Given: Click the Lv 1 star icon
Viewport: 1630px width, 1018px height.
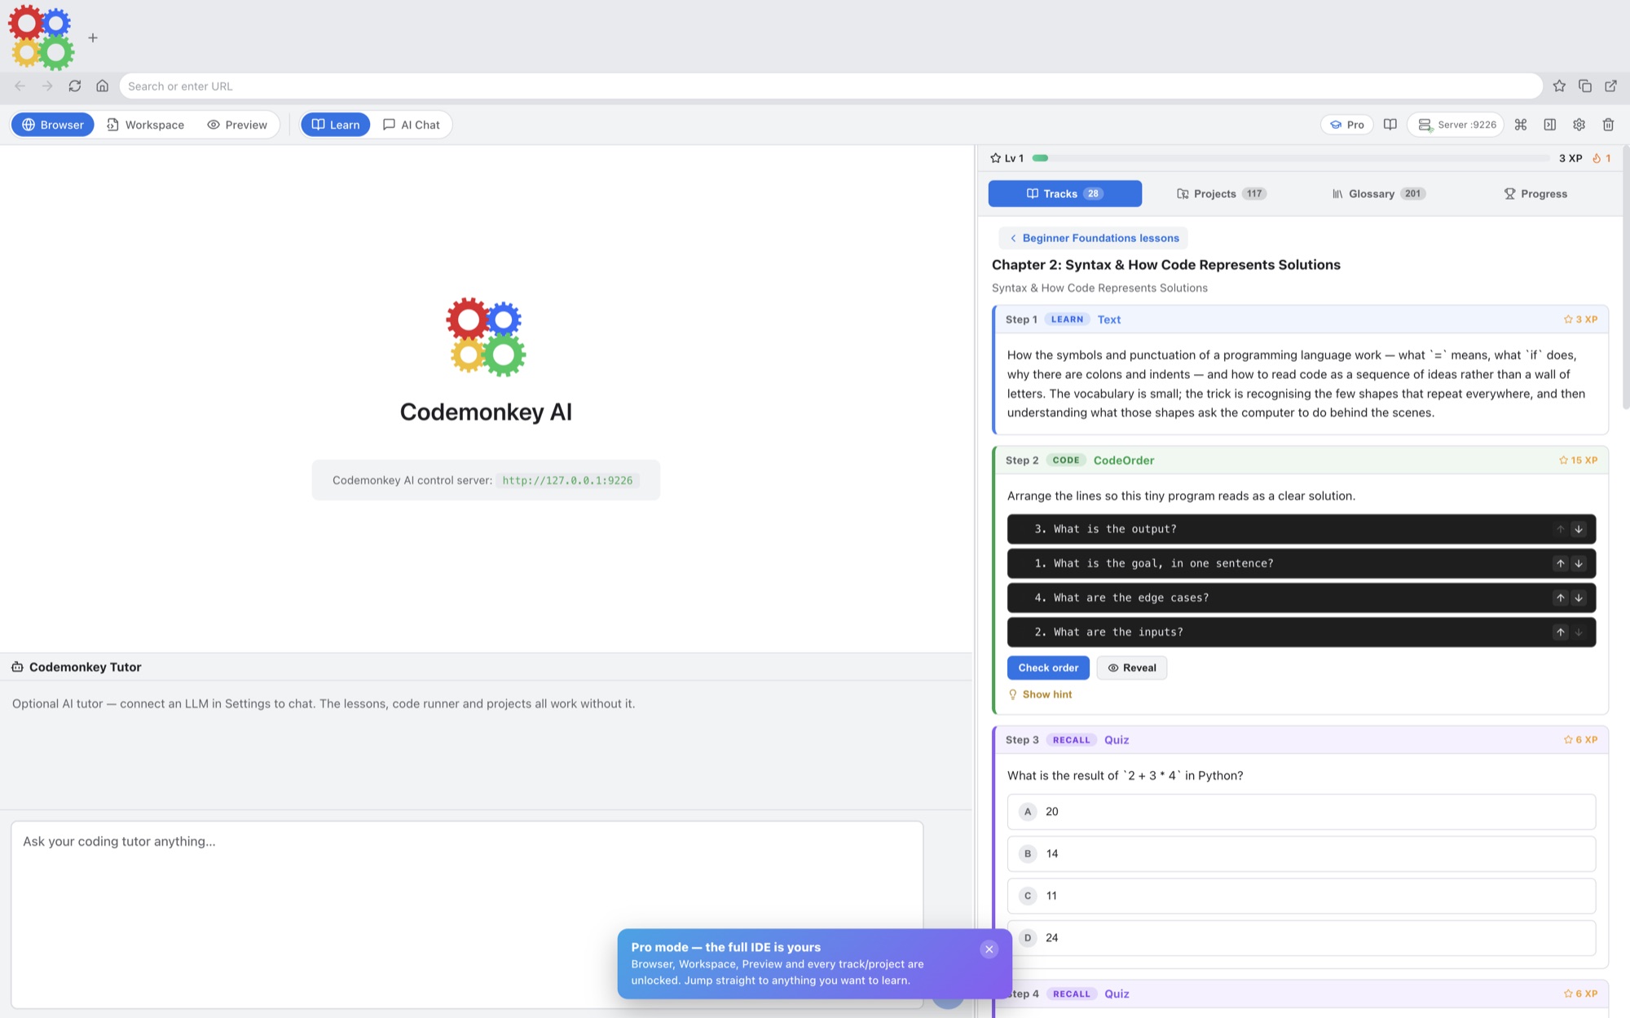Looking at the screenshot, I should point(995,158).
